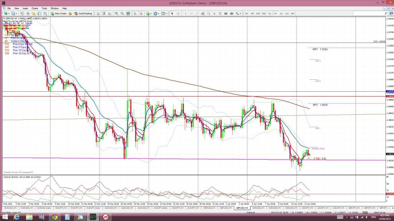394x221 pixels.
Task: Draw a horizontal line tool
Action: click(191, 13)
